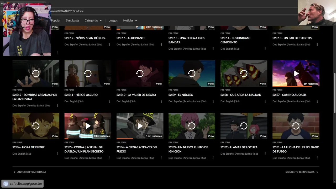The image size is (336, 189).
Task: Replay S2 E8 Que Arda la Maldad
Action: [x=244, y=73]
